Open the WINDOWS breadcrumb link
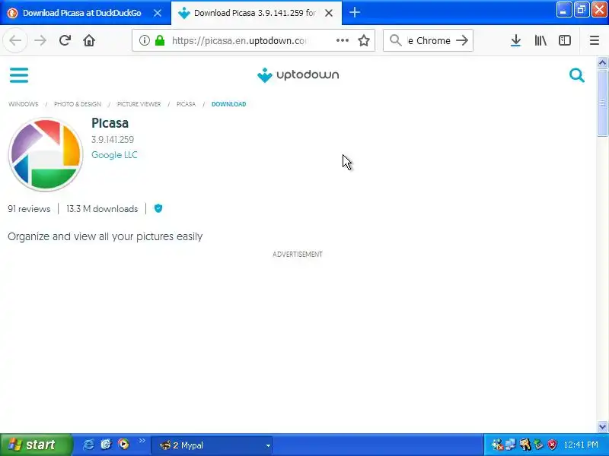Image resolution: width=609 pixels, height=456 pixels. pos(24,104)
